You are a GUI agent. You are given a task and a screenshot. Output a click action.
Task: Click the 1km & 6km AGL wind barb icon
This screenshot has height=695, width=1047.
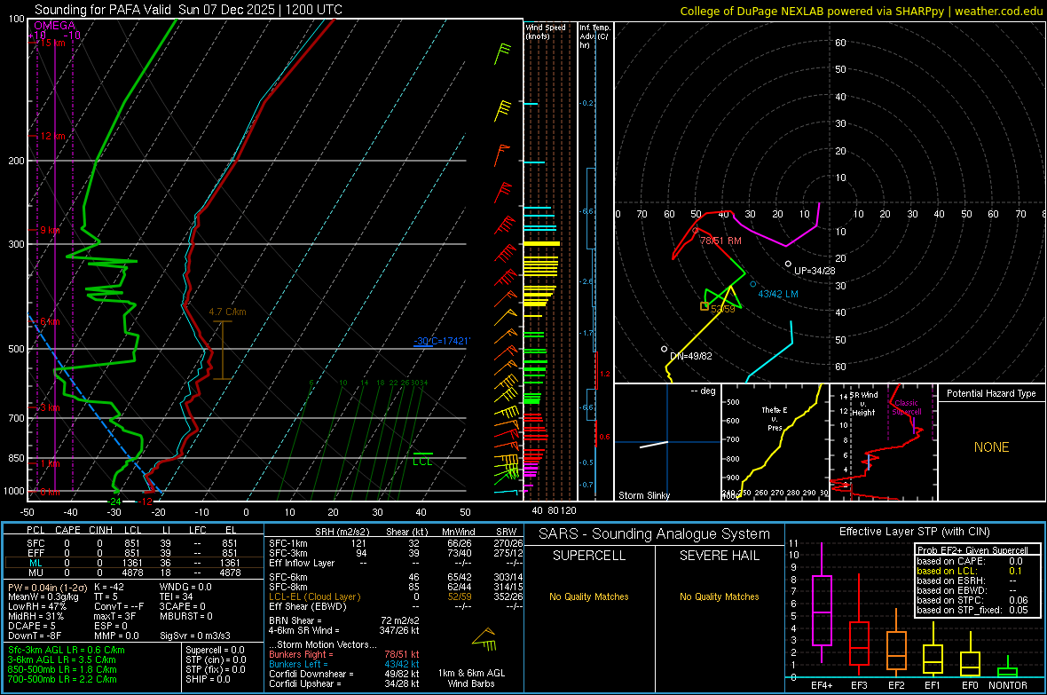(x=484, y=640)
